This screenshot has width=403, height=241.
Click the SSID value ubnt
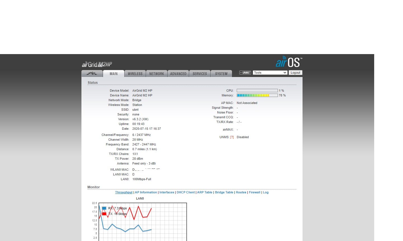(x=135, y=110)
